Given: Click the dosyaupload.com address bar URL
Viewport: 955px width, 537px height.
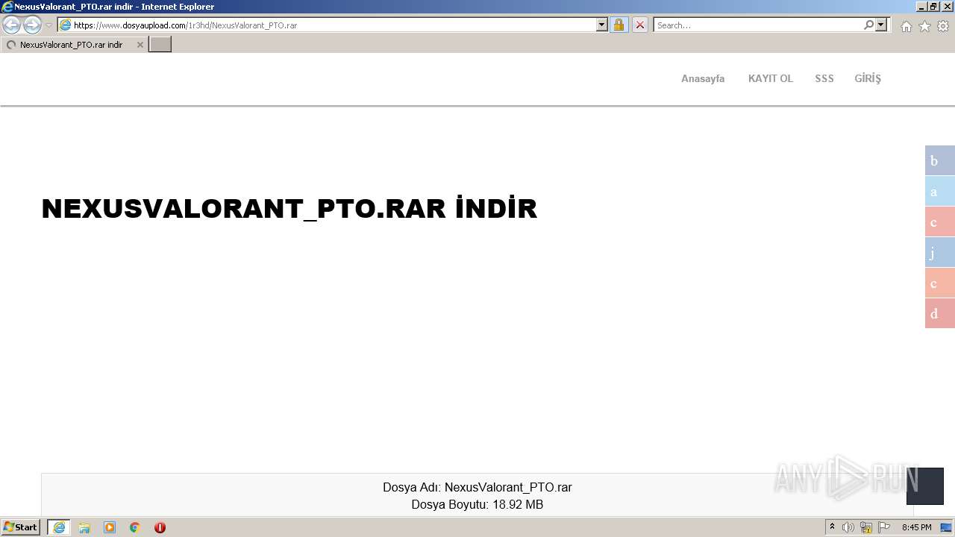Looking at the screenshot, I should [x=185, y=25].
